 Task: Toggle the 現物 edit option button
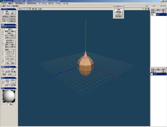pos(4,74)
